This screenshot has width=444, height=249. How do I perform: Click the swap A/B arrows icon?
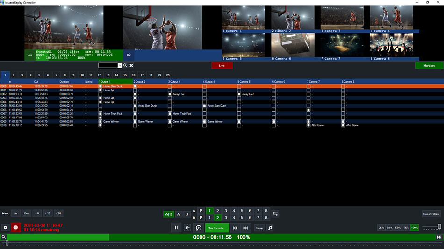[275, 214]
